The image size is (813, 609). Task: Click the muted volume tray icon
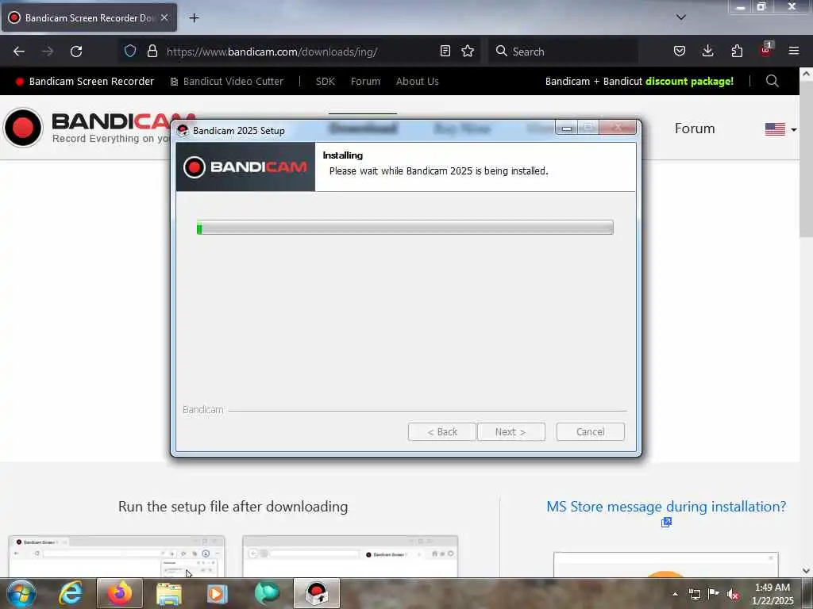pos(733,595)
